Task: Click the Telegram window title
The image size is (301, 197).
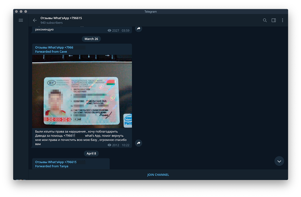Action: [x=150, y=12]
